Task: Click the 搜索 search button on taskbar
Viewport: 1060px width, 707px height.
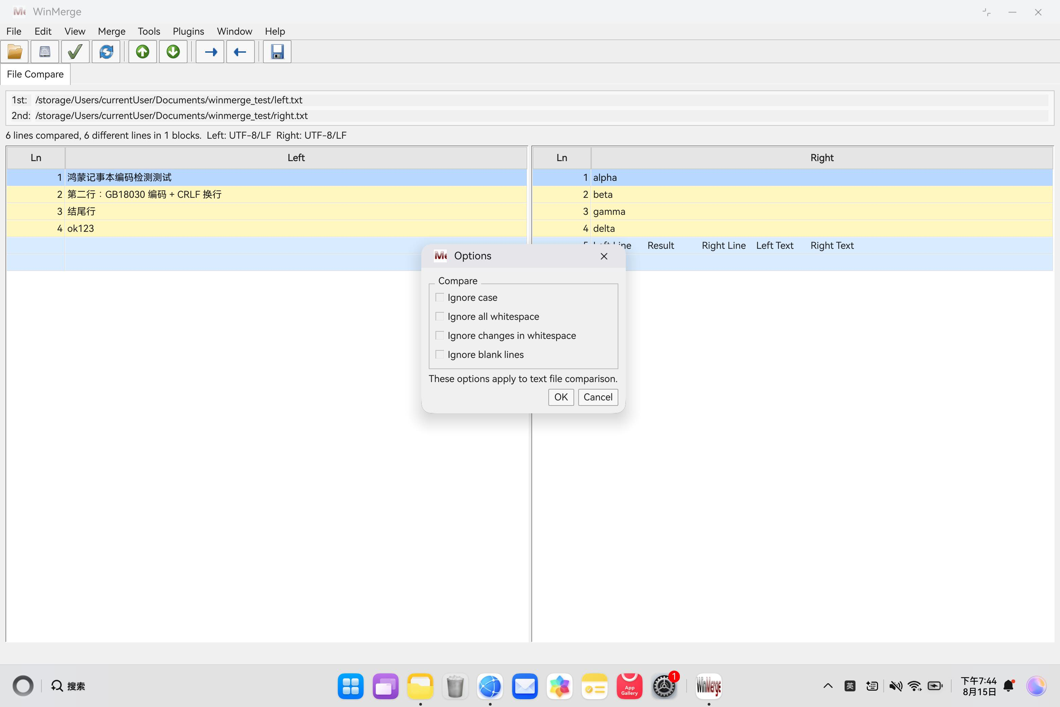Action: (68, 686)
